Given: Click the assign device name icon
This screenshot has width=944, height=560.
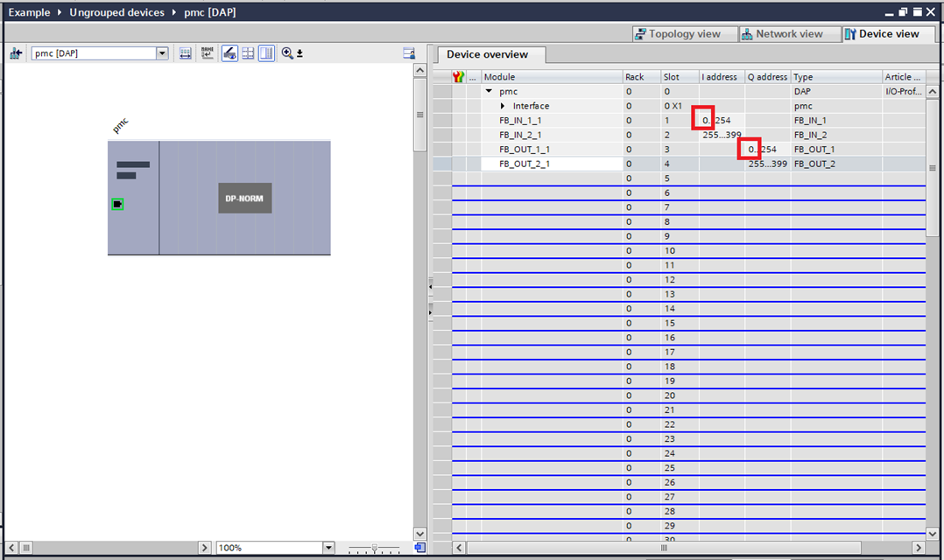Looking at the screenshot, I should (x=208, y=53).
